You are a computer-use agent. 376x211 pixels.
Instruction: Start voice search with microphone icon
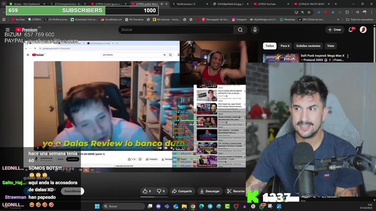tap(255, 30)
